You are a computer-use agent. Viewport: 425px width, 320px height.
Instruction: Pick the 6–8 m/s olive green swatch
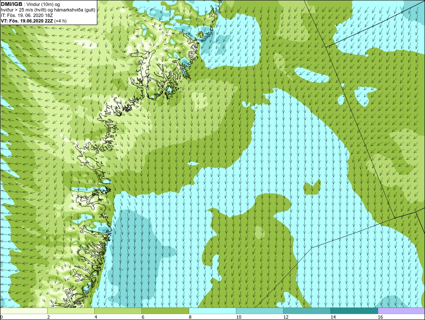pyautogui.click(x=165, y=311)
